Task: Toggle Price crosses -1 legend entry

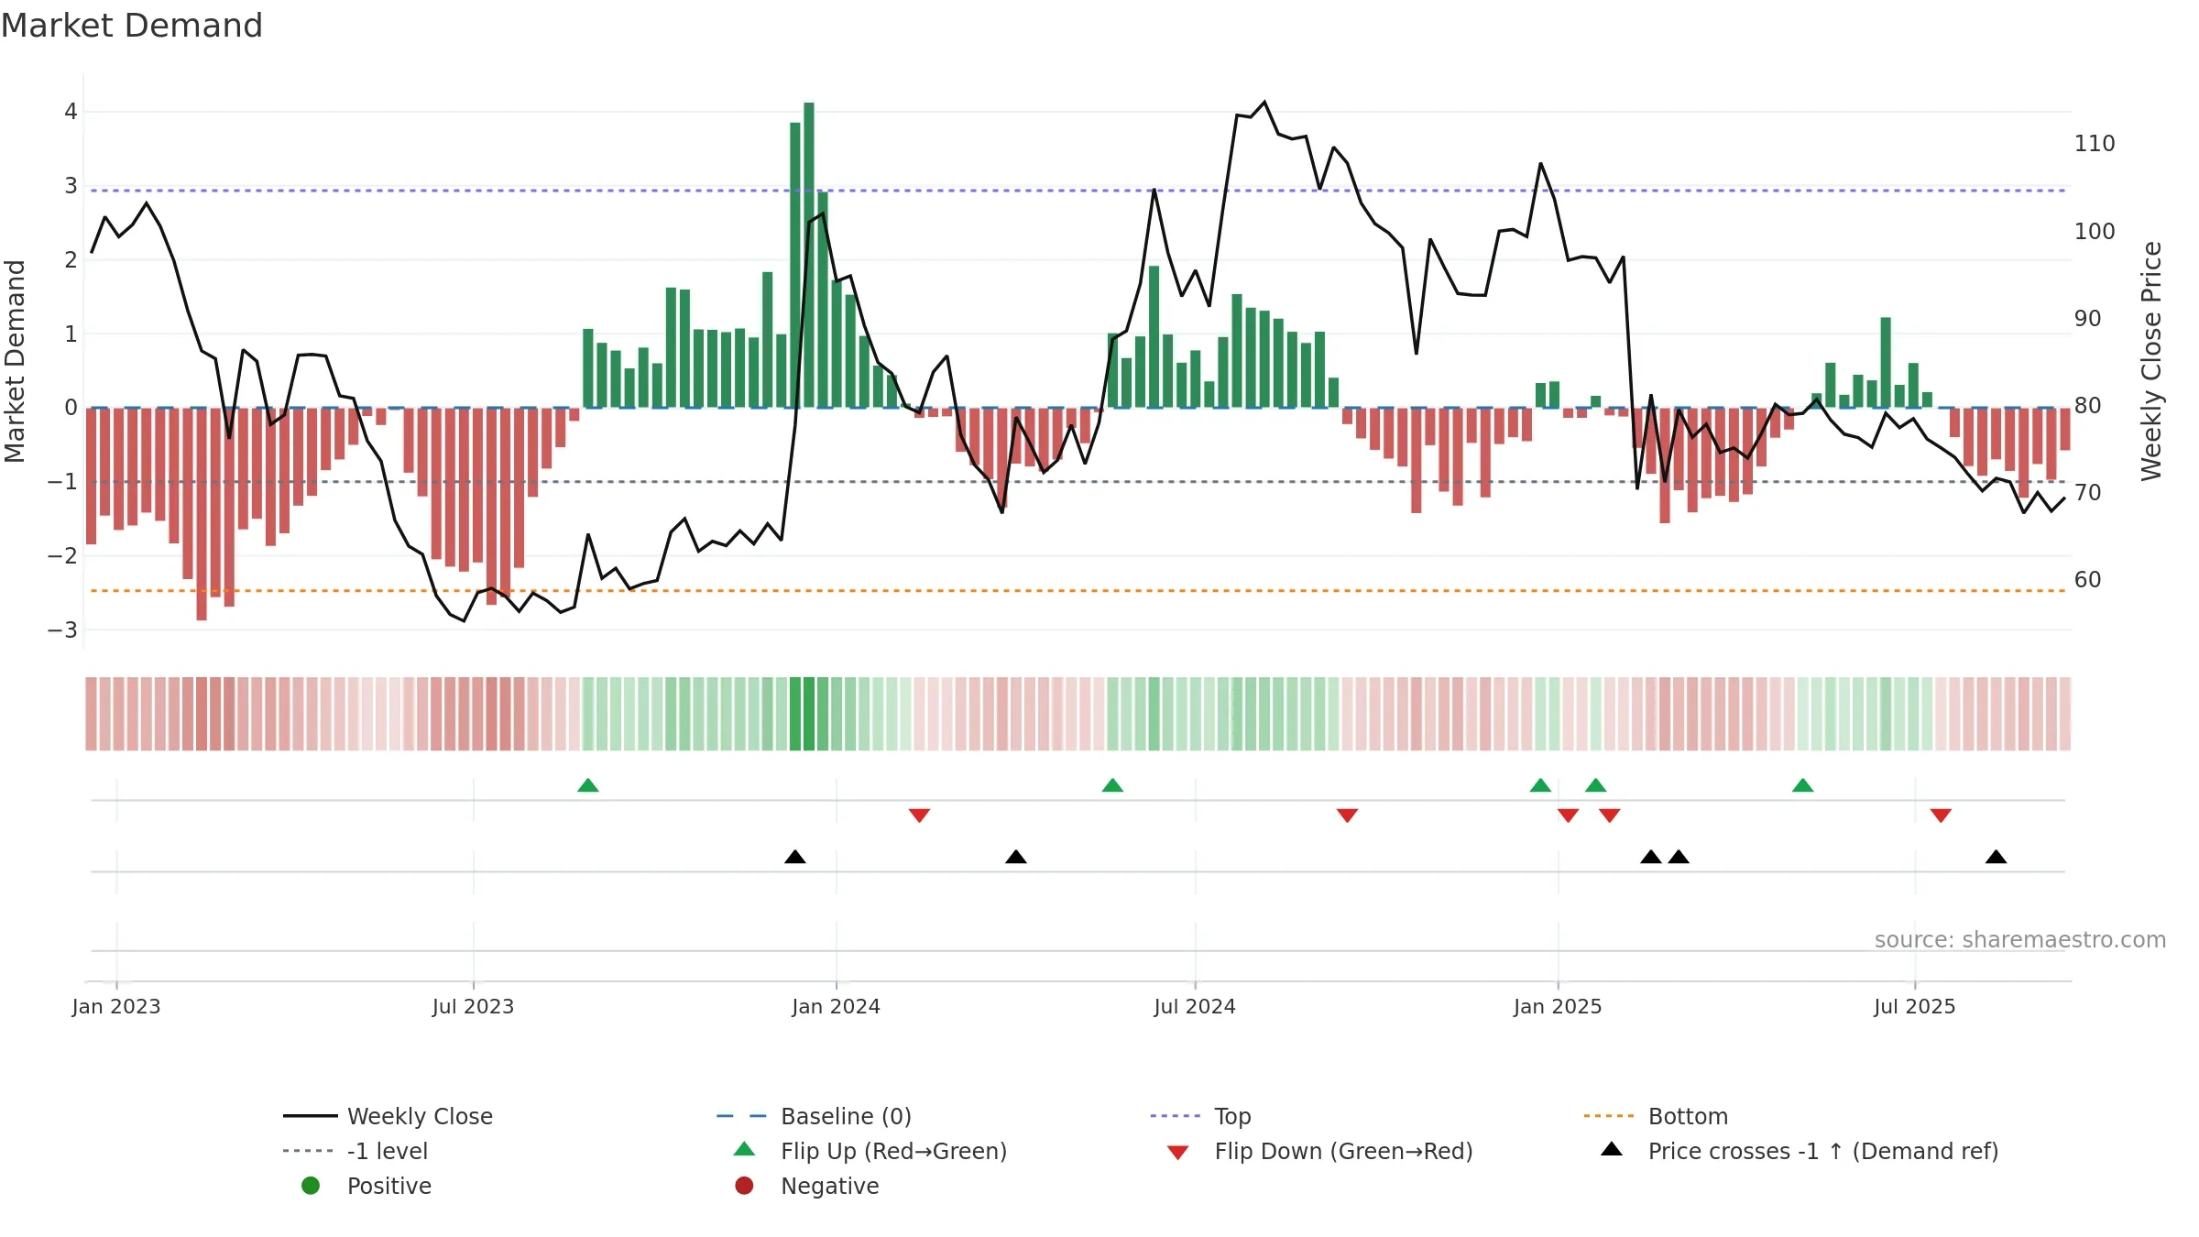Action: [1800, 1151]
